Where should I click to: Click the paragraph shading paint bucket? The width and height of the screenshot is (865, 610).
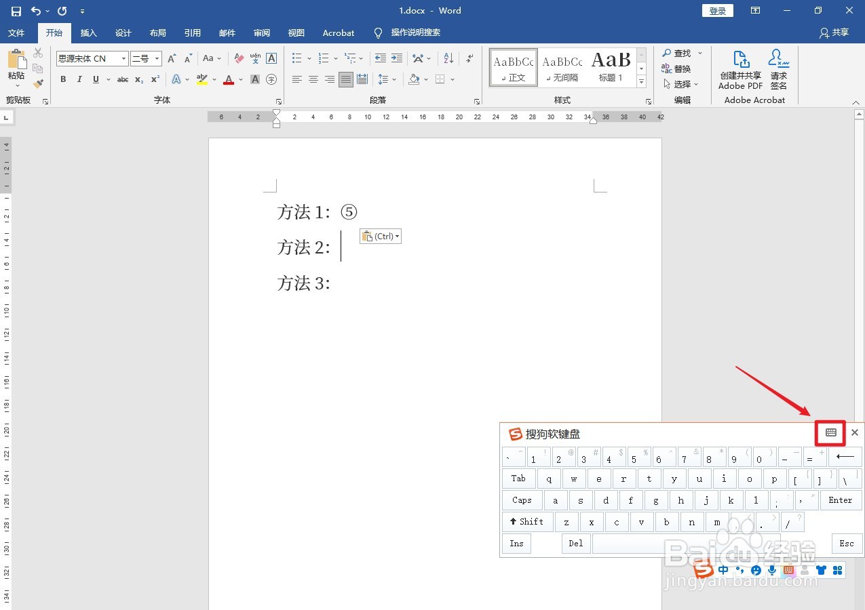coord(414,79)
